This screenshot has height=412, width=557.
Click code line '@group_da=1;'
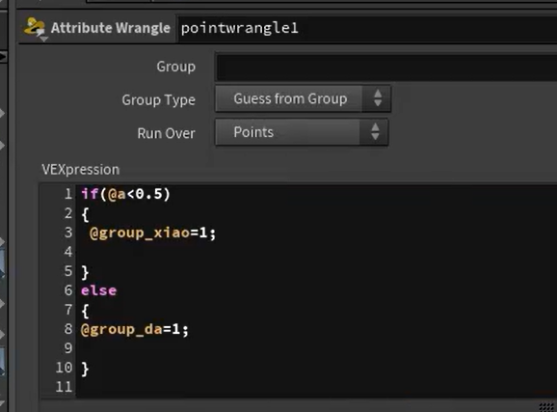coord(135,329)
